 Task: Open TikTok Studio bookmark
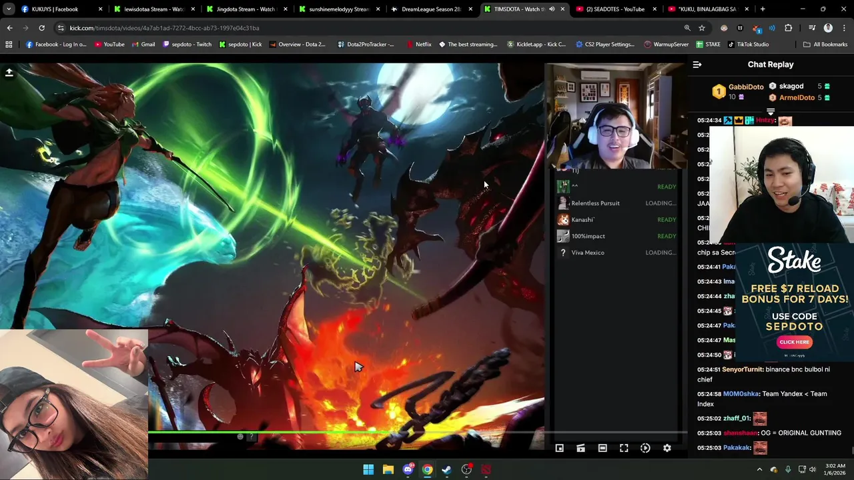748,44
